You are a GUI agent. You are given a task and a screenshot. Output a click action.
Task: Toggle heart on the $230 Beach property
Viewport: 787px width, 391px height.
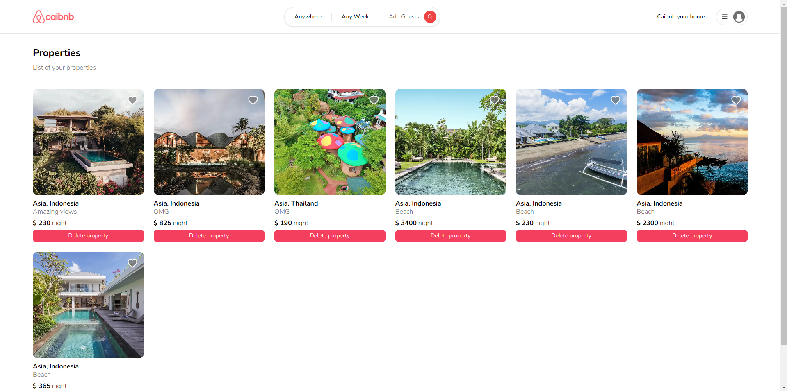616,100
